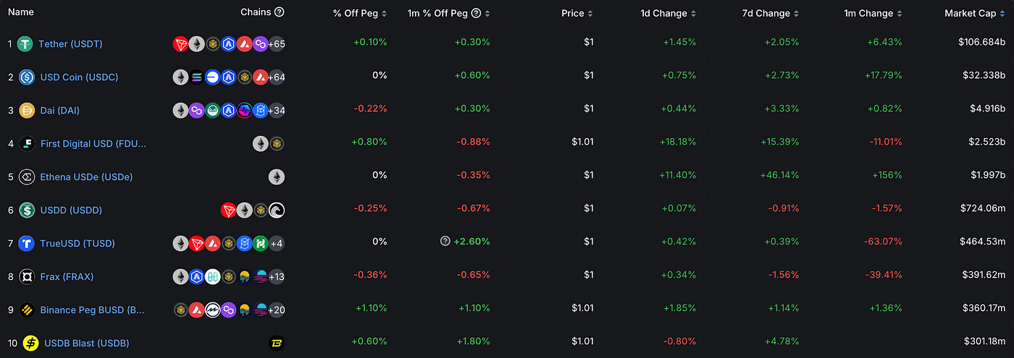Click the -63.07% 1m change value

click(882, 242)
